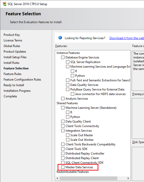Click the feature description text box
This screenshot has width=144, height=182.
coord(138,71)
